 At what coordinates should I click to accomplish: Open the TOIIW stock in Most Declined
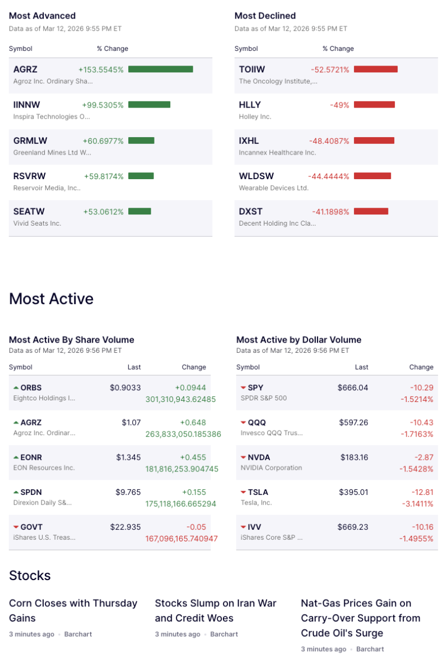pyautogui.click(x=252, y=69)
